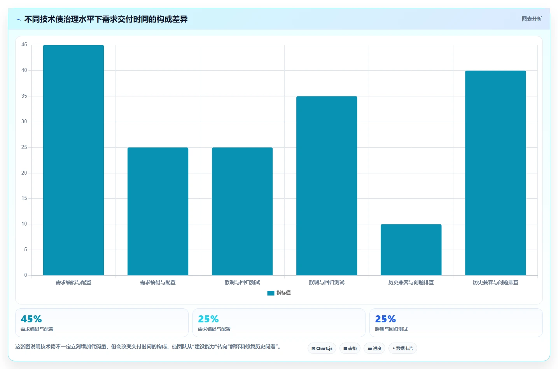The image size is (558, 369).
Task: Click the square icon inside the 表格 chip
Action: (345, 349)
